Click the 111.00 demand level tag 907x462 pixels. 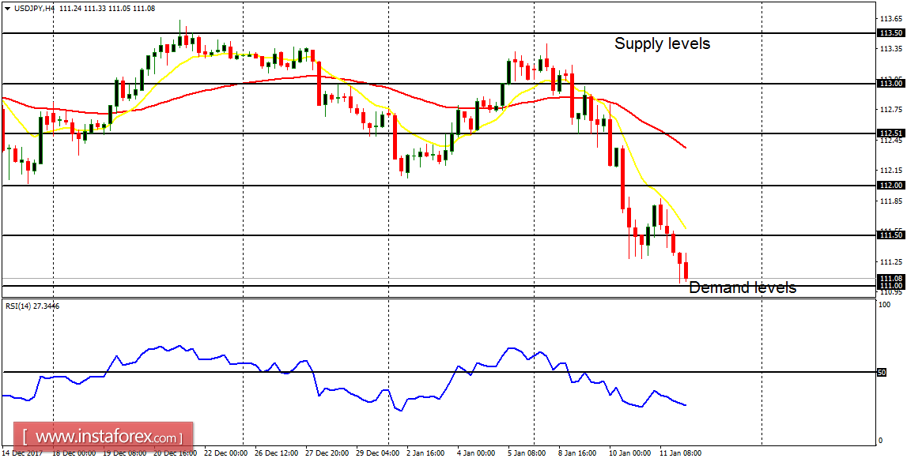click(x=890, y=286)
